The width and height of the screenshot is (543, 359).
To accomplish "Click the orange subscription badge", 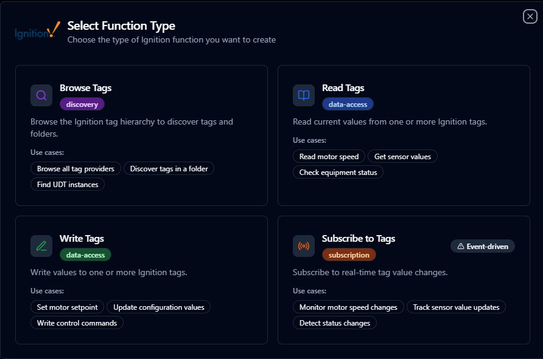I will click(x=349, y=255).
